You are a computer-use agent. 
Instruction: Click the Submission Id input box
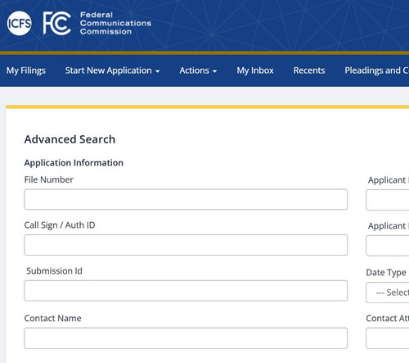pyautogui.click(x=186, y=291)
